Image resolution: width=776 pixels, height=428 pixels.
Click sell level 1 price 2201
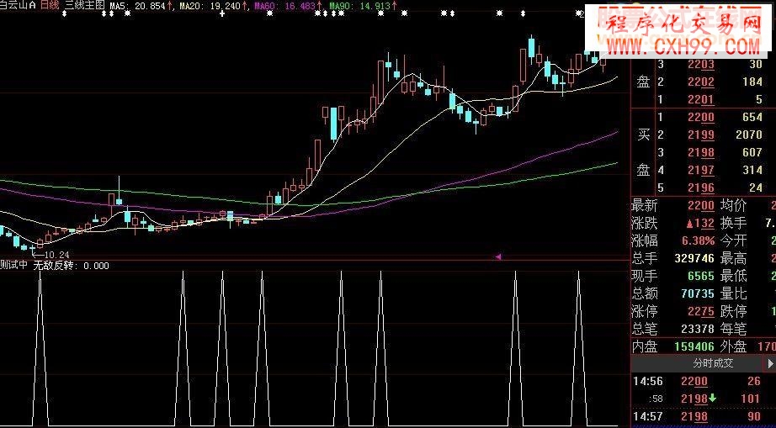point(700,99)
